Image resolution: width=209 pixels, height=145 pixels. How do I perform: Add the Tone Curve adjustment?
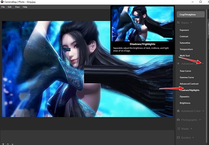tap(185, 71)
